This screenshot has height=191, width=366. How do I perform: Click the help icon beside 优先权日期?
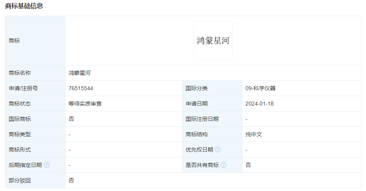point(218,150)
